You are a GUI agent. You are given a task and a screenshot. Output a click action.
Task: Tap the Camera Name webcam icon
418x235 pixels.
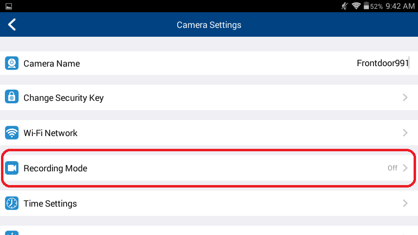coord(12,63)
